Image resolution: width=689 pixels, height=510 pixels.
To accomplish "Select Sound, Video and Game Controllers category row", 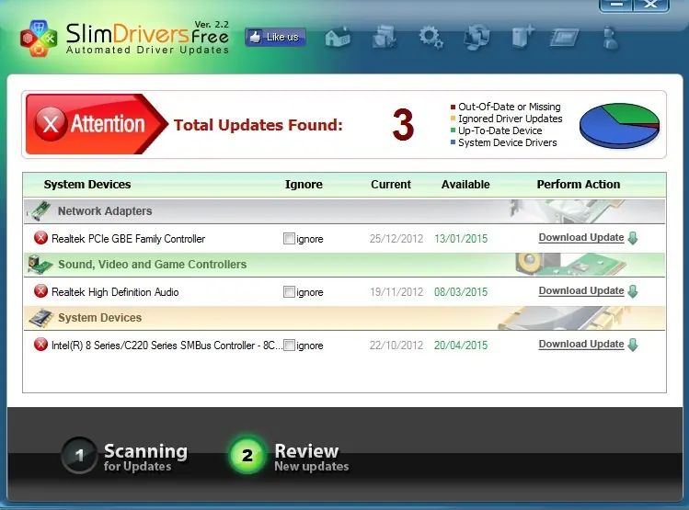I will (x=344, y=265).
